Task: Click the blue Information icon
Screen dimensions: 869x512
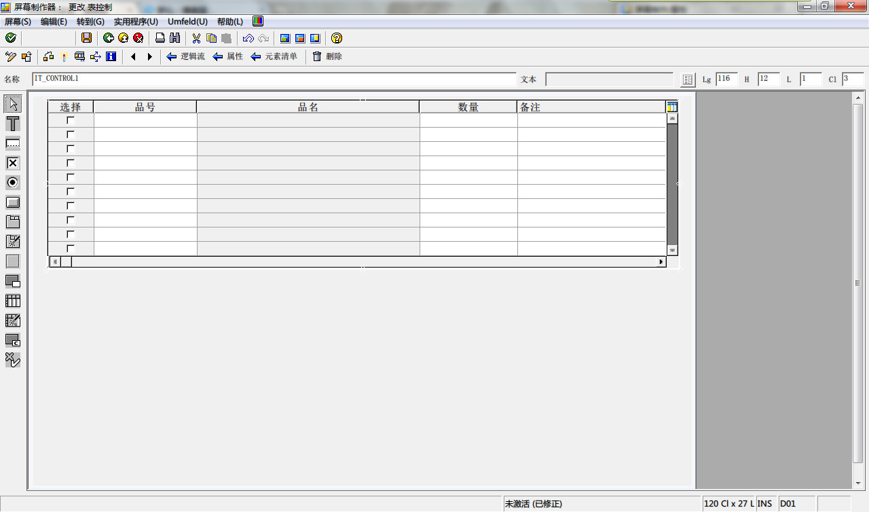Action: (x=111, y=56)
